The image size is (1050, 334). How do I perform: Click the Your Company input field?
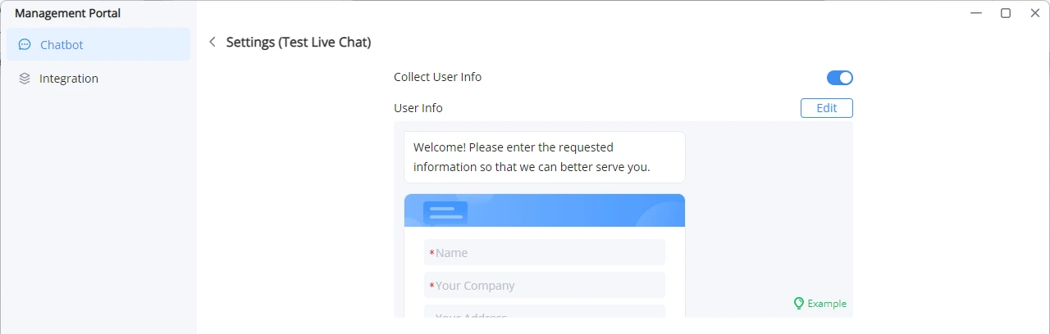click(545, 286)
